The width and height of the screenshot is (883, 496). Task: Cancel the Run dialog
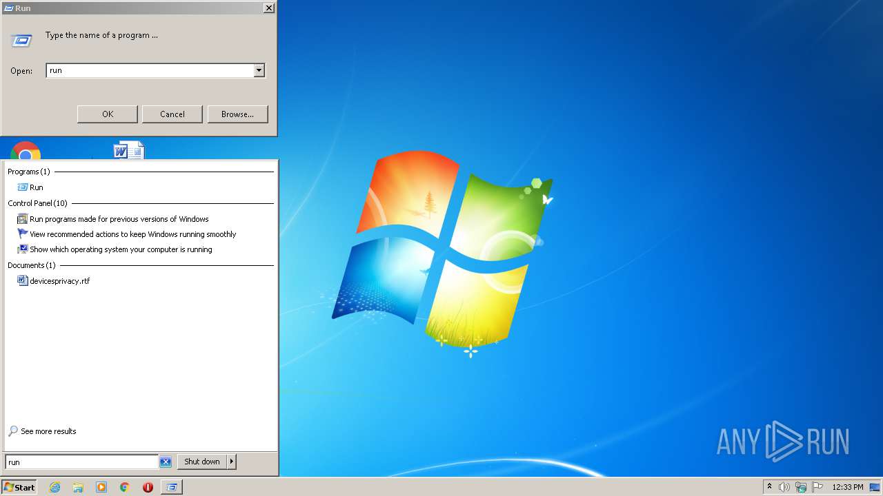(x=172, y=114)
